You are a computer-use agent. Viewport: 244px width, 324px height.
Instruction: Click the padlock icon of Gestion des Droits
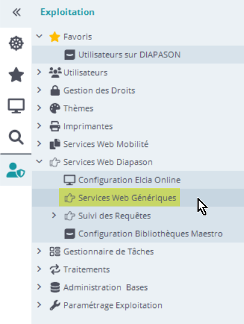[x=55, y=91]
